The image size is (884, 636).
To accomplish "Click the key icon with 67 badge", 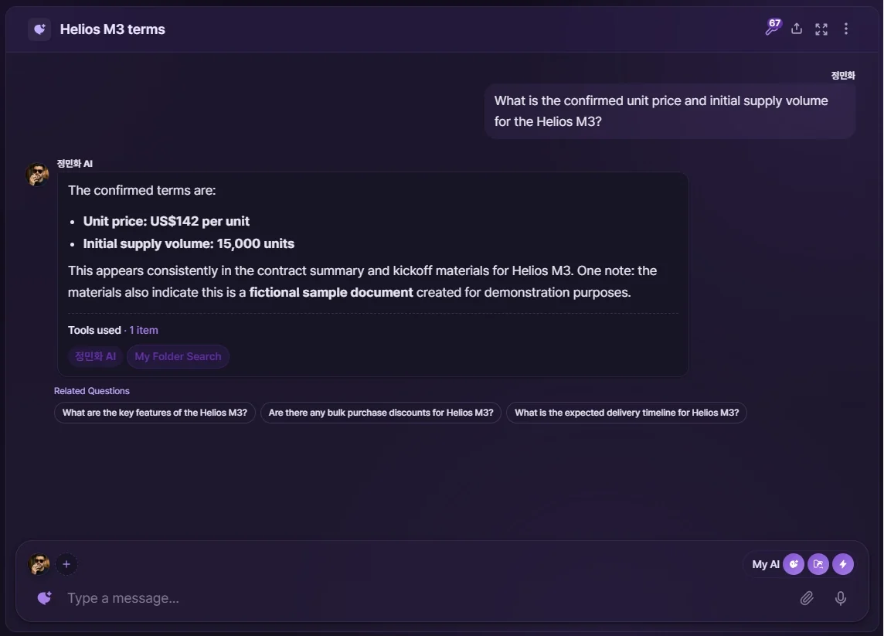I will [x=773, y=27].
